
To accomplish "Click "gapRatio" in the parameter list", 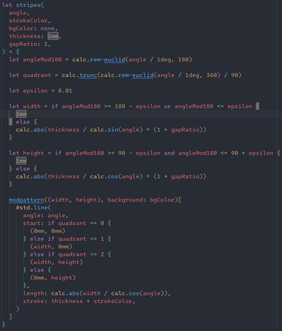I will (x=23, y=44).
